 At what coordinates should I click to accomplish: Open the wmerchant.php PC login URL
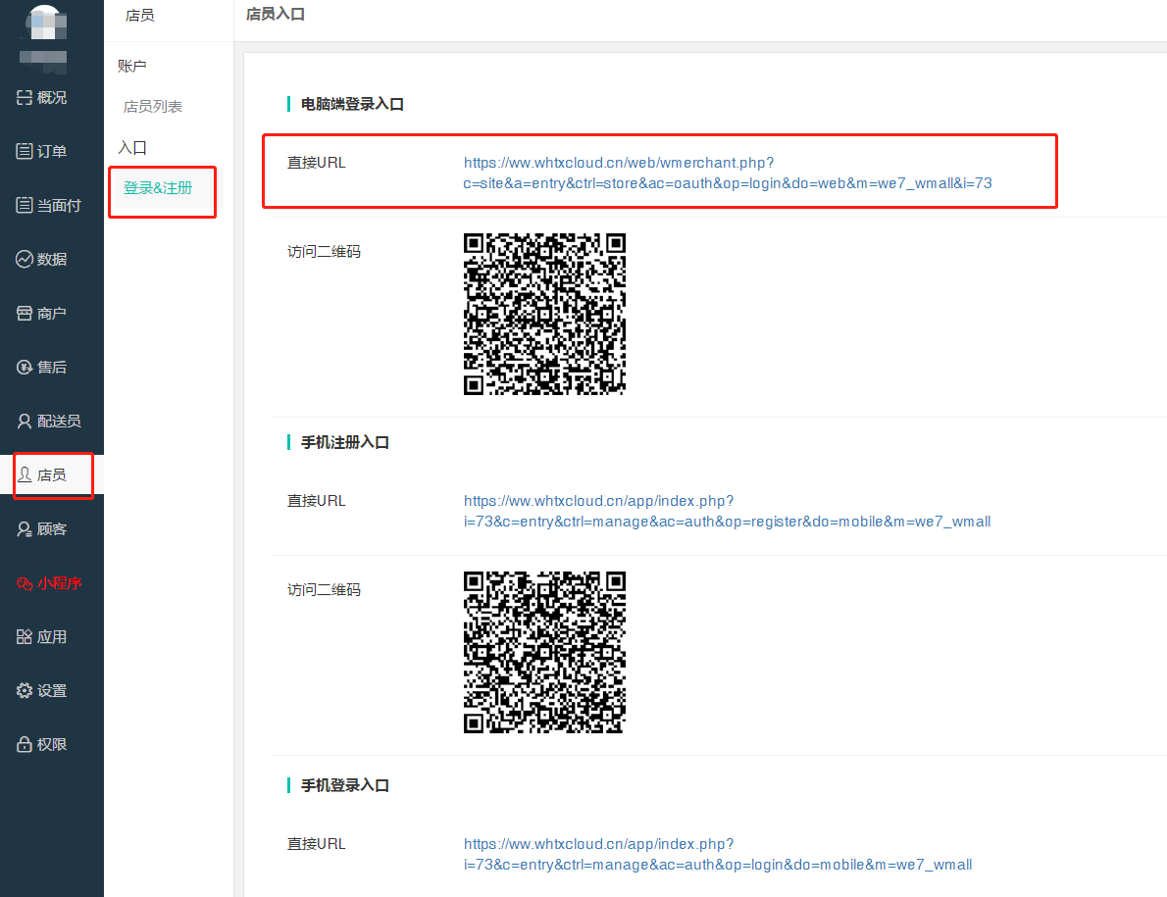(727, 173)
